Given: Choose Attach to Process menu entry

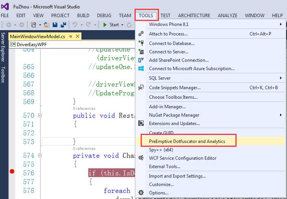Looking at the screenshot, I should coord(211,34).
